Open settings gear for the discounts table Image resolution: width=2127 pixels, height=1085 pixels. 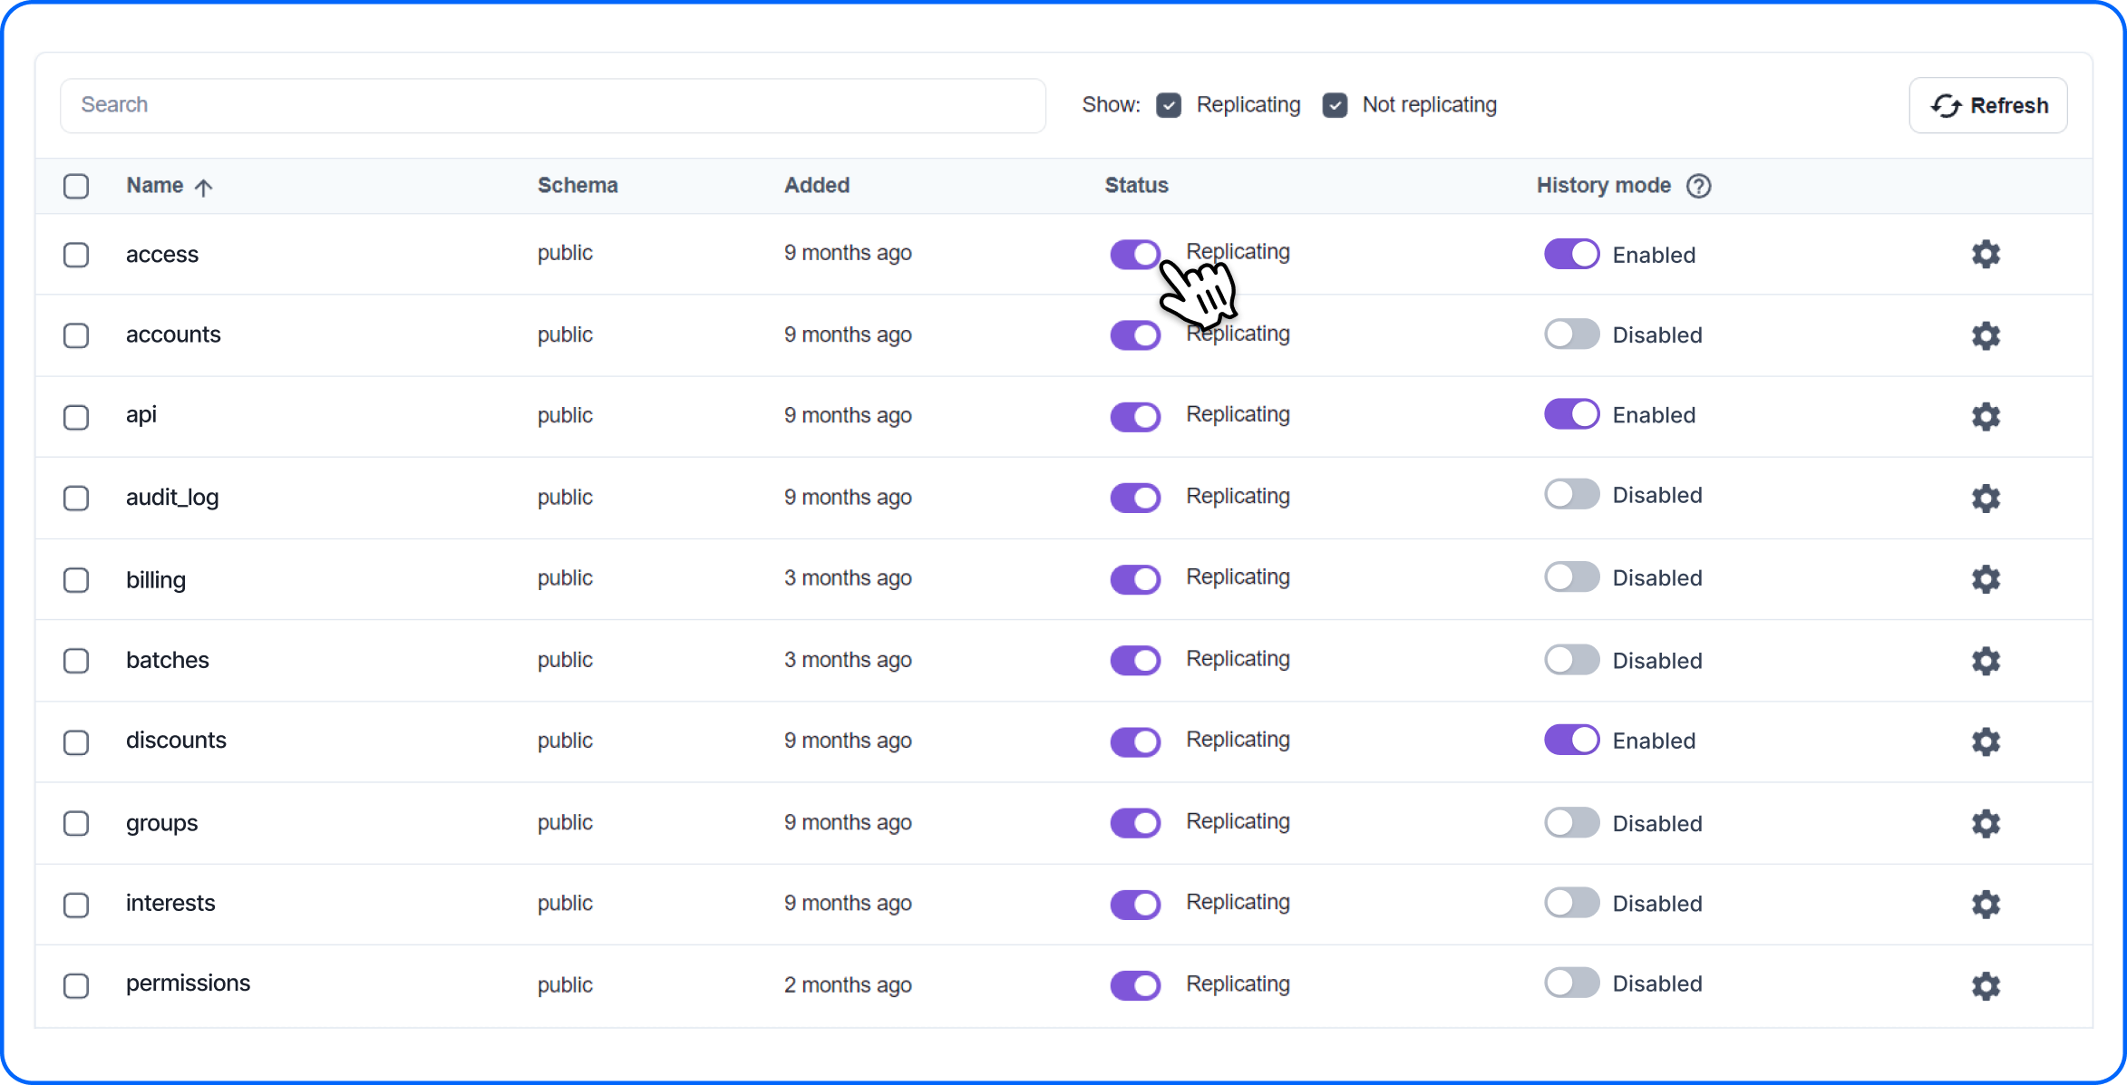click(x=1986, y=741)
